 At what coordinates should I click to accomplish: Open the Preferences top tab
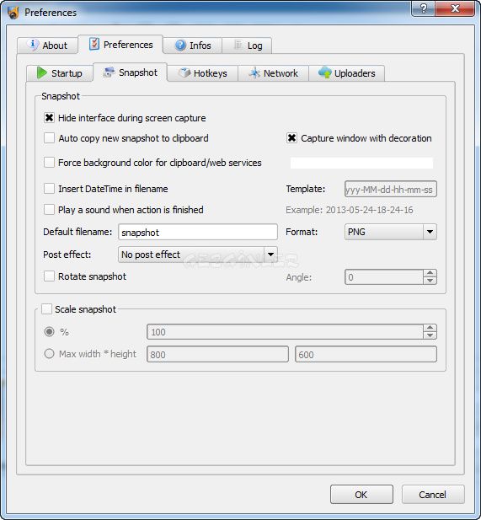pyautogui.click(x=120, y=44)
